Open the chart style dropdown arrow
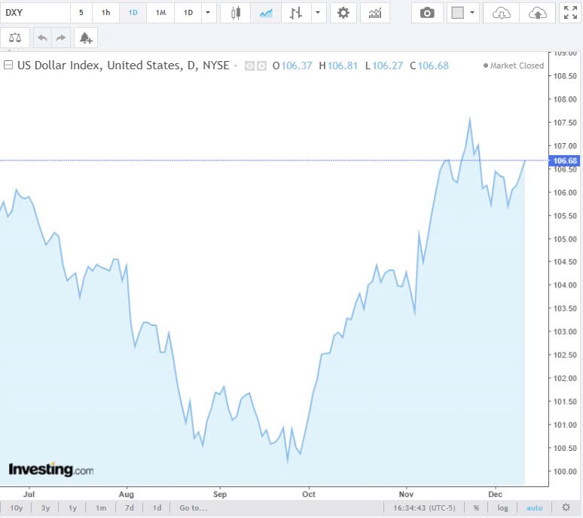 pyautogui.click(x=319, y=13)
